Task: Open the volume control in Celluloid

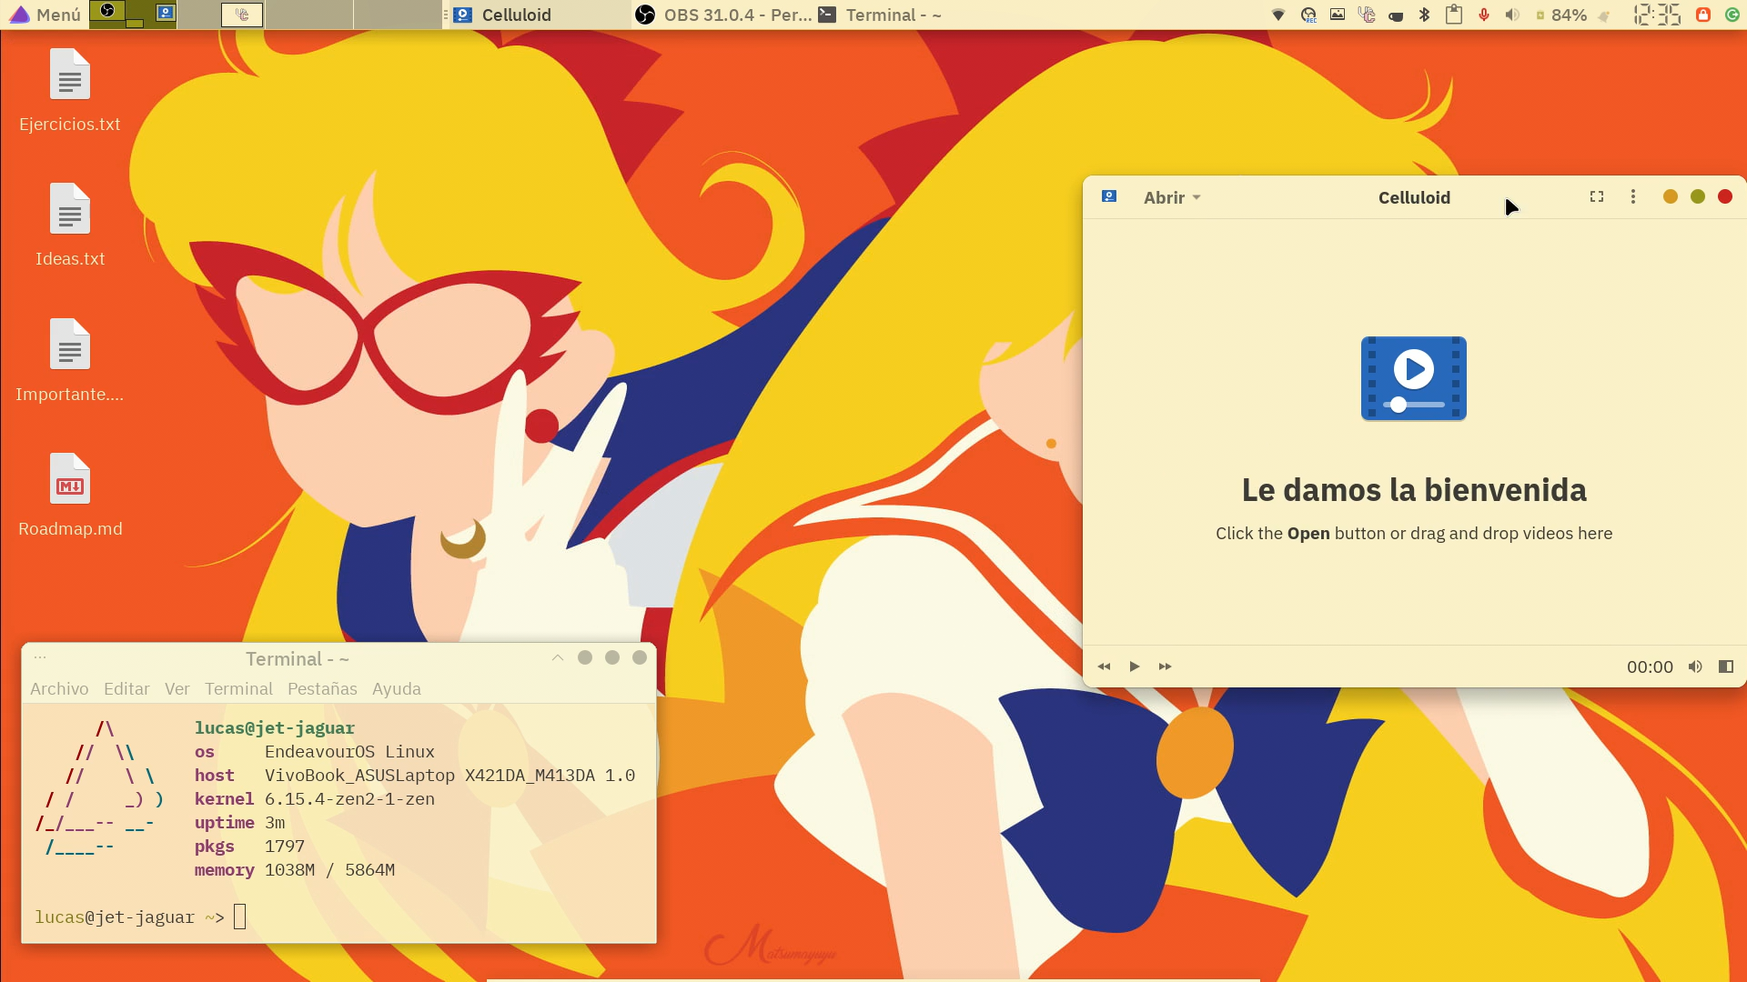Action: (x=1695, y=666)
